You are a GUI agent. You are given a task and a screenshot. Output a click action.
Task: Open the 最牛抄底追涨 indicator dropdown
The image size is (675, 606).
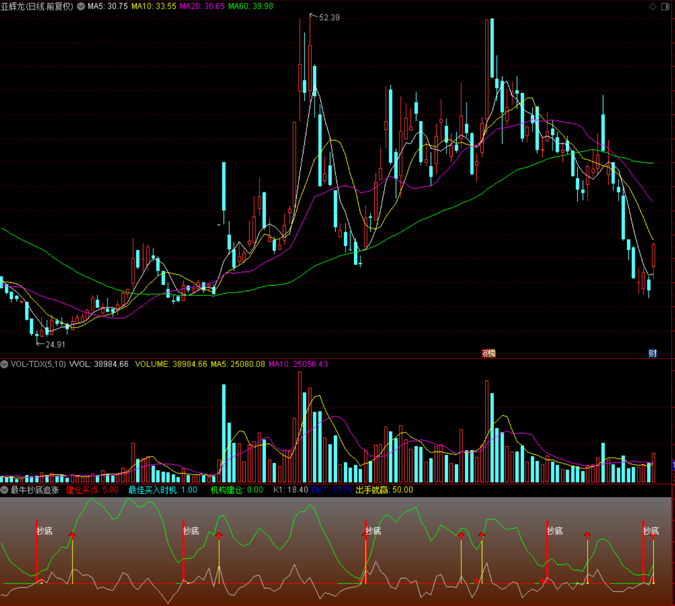click(4, 490)
